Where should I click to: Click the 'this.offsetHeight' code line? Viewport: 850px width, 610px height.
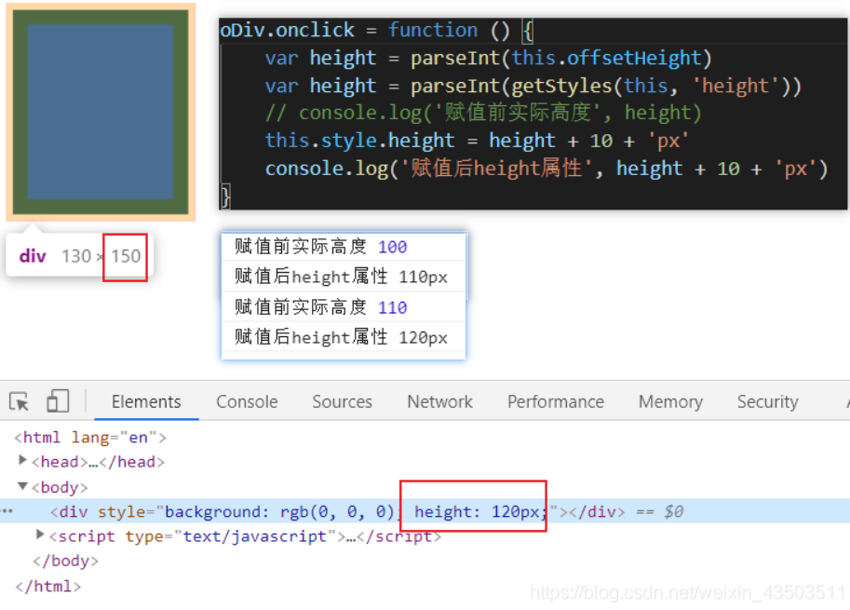coord(488,58)
